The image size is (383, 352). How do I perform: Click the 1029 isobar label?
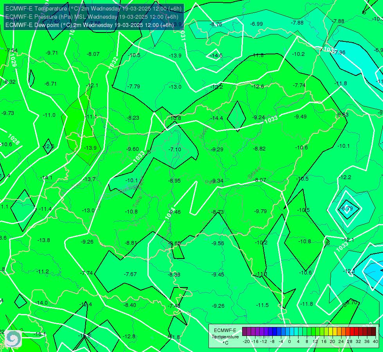coord(13,60)
